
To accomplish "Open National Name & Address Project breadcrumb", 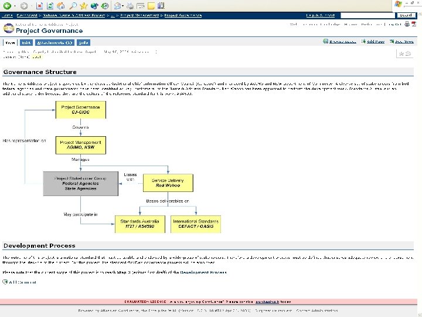I will (x=74, y=15).
